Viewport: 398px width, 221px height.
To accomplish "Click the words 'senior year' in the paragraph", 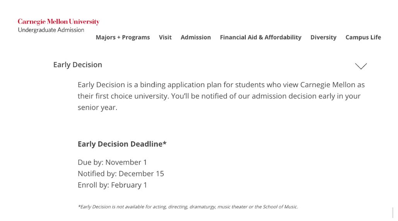I will 97,108.
